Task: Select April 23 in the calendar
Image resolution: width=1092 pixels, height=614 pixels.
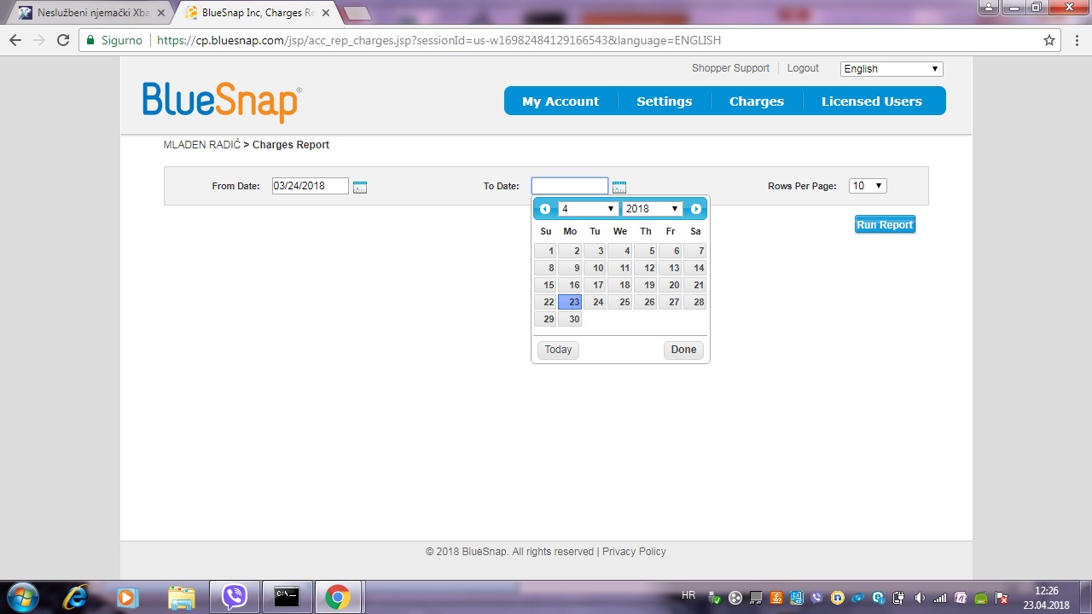Action: click(570, 302)
